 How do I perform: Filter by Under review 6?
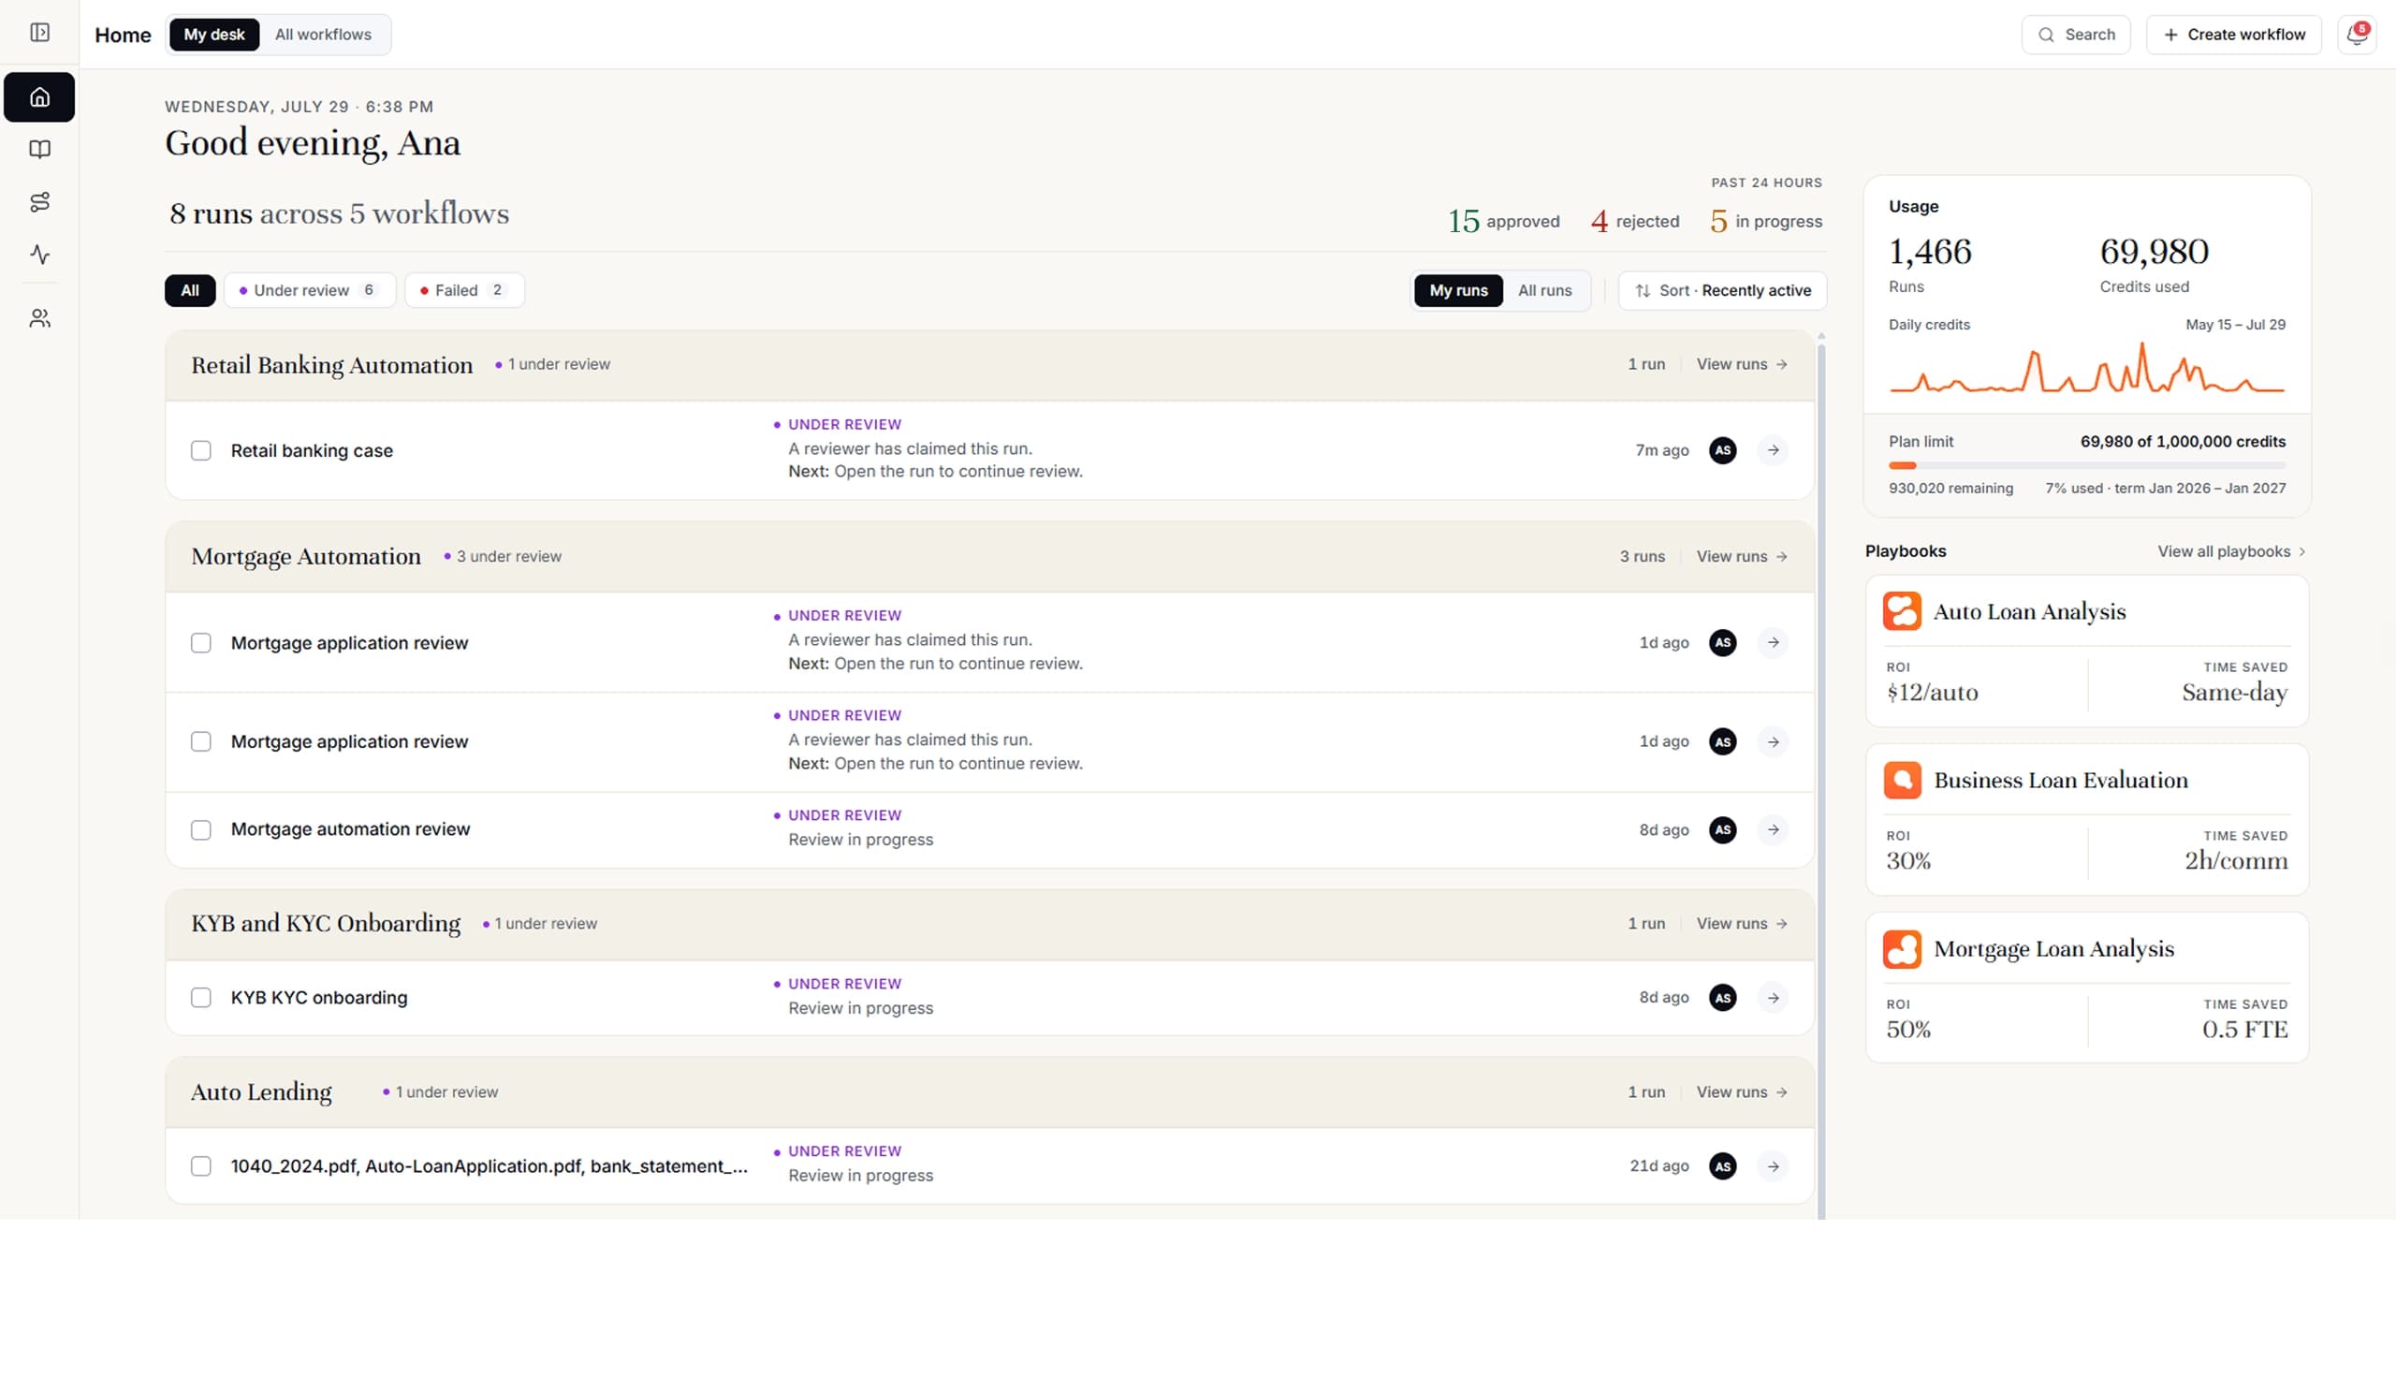310,290
